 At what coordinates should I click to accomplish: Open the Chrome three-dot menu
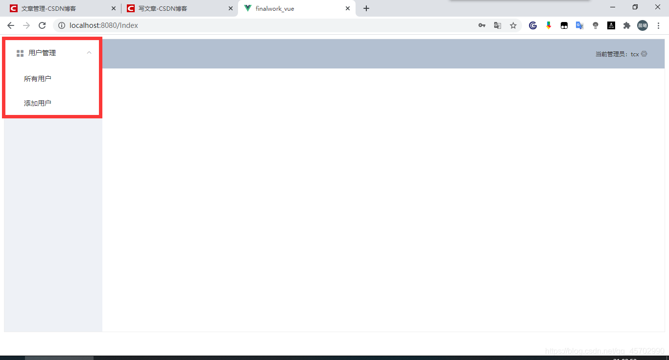658,25
